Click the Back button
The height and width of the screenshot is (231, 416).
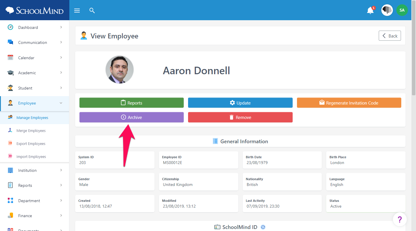click(390, 36)
